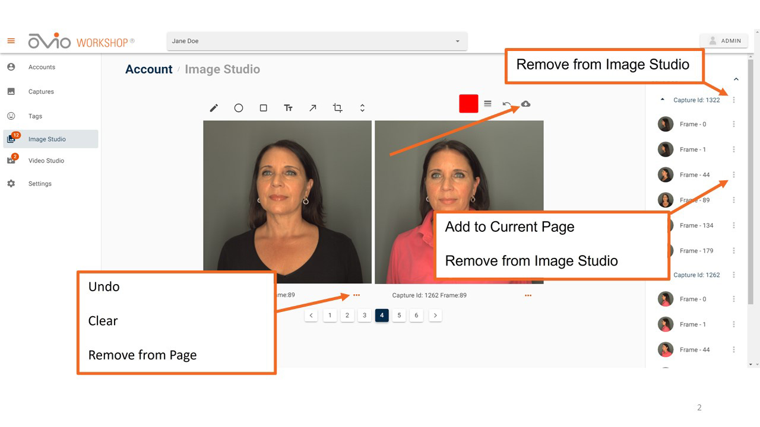The height and width of the screenshot is (427, 760).
Task: Select current page 4
Action: tap(382, 316)
